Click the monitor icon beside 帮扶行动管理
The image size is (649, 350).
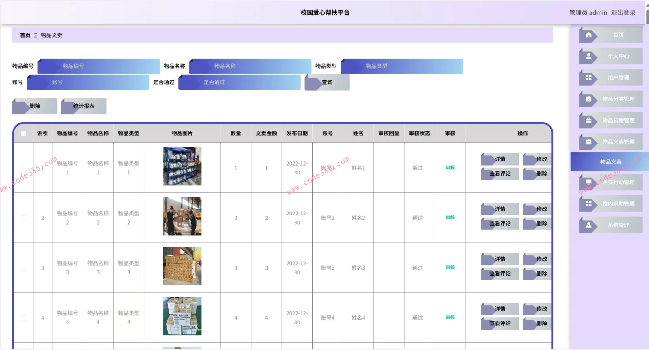588,182
